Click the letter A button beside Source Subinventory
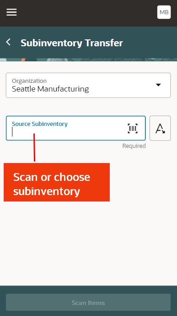Image resolution: width=177 pixels, height=316 pixels. [160, 128]
